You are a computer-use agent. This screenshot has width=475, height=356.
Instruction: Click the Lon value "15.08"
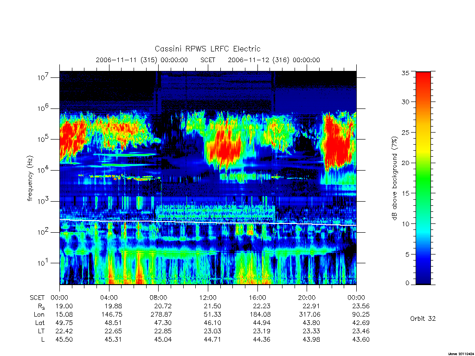coord(64,315)
